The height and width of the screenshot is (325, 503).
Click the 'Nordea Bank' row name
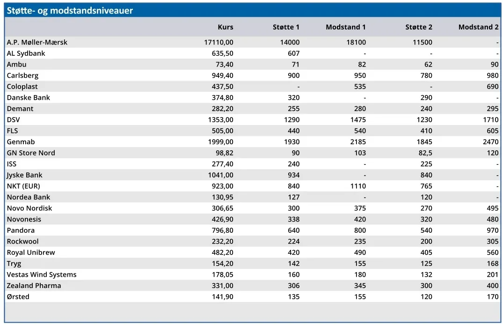(x=29, y=197)
